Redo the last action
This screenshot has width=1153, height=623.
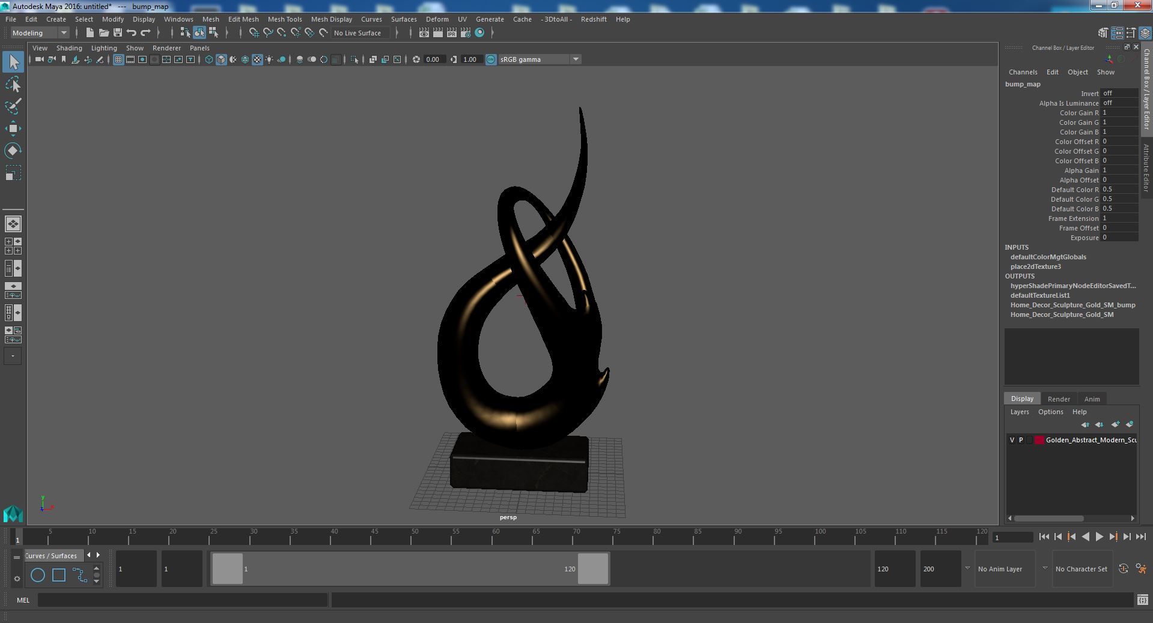click(x=145, y=33)
